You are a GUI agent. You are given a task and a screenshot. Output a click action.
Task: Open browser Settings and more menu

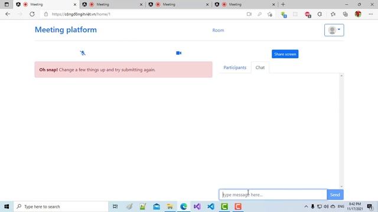371,14
